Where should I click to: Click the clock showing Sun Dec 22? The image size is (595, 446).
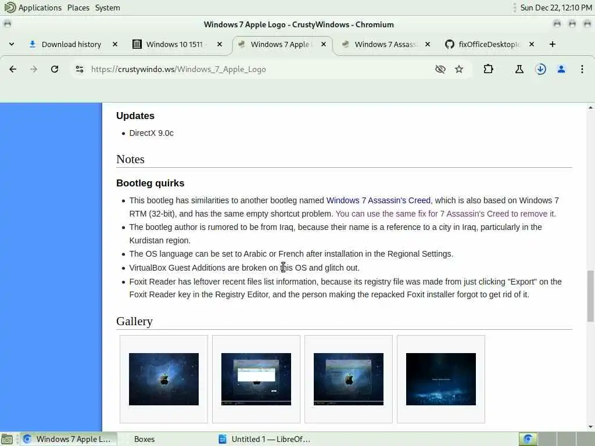[556, 8]
